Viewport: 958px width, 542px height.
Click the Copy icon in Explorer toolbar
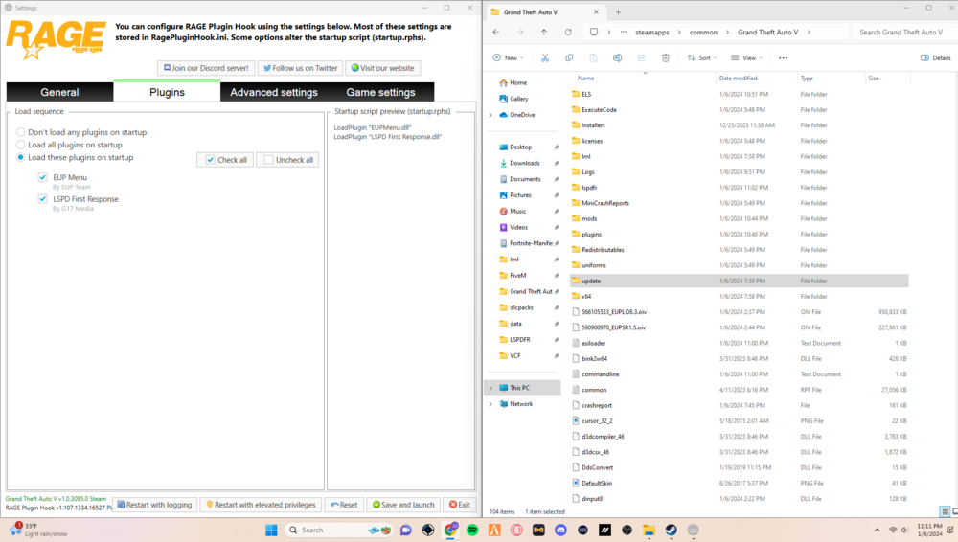click(x=569, y=58)
